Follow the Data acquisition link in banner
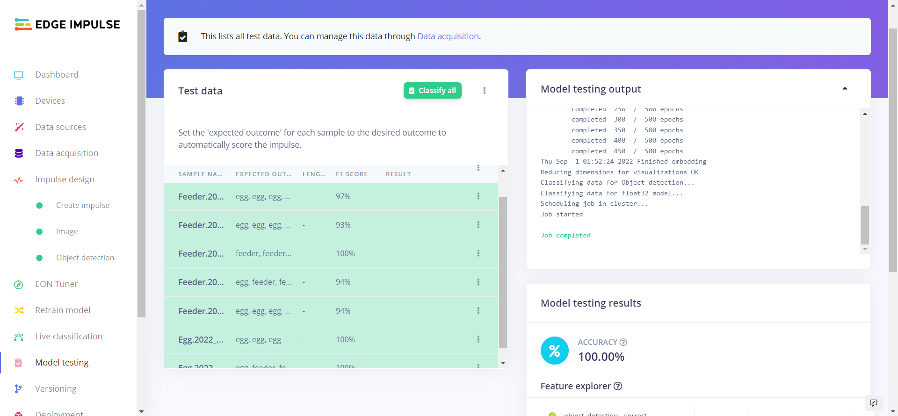898x416 pixels. tap(448, 36)
